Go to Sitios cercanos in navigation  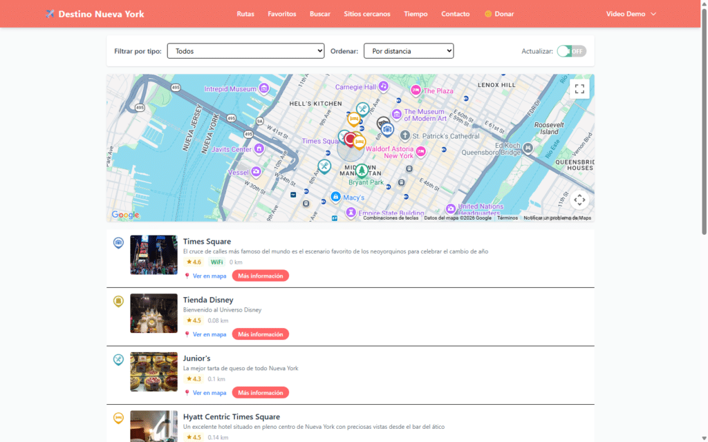click(366, 14)
